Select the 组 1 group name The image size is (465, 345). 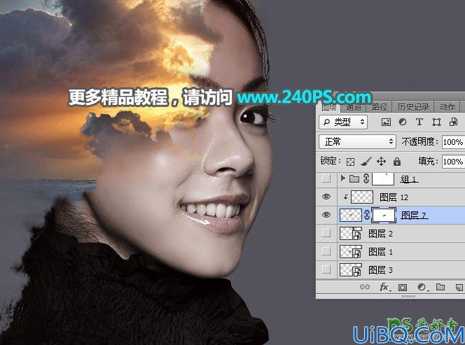(410, 179)
